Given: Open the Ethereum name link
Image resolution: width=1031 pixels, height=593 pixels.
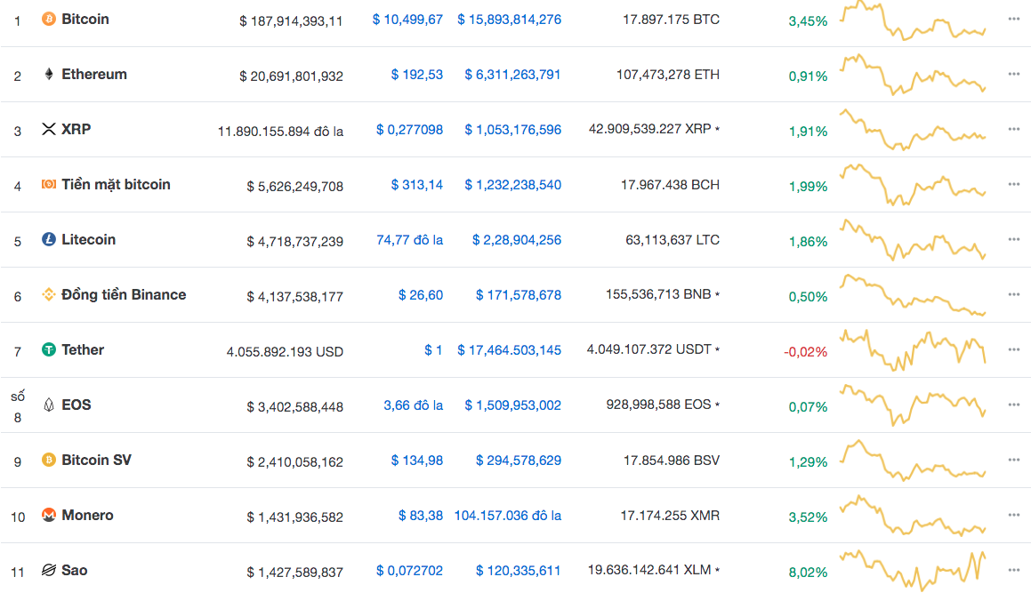Looking at the screenshot, I should [x=94, y=75].
